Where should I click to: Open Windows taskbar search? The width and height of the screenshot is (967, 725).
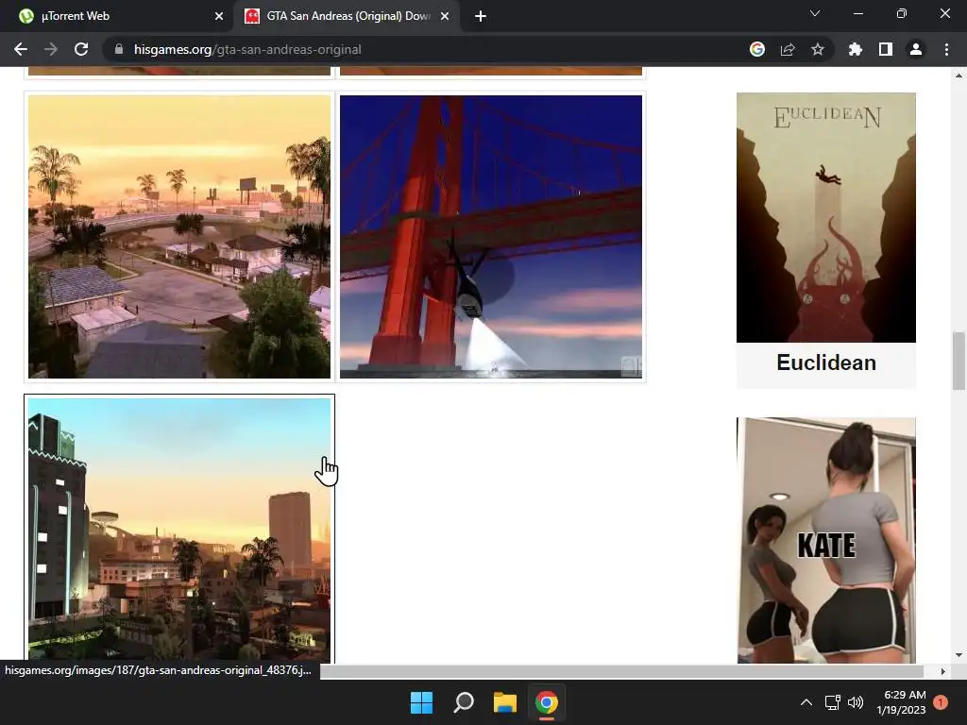463,702
